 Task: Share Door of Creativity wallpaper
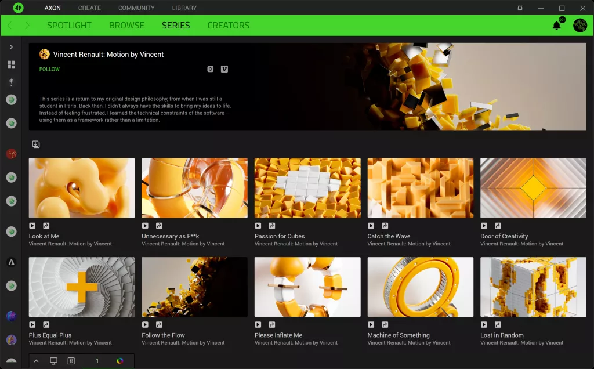[x=497, y=226]
